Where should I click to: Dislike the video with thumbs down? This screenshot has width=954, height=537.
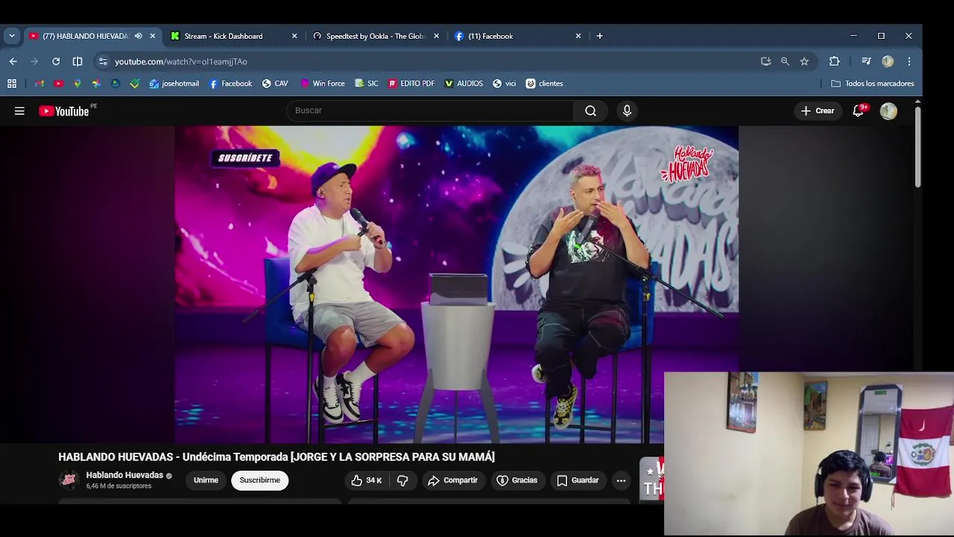[x=402, y=480]
